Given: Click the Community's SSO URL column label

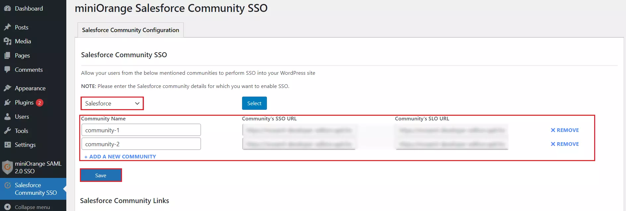Looking at the screenshot, I should coord(269,119).
